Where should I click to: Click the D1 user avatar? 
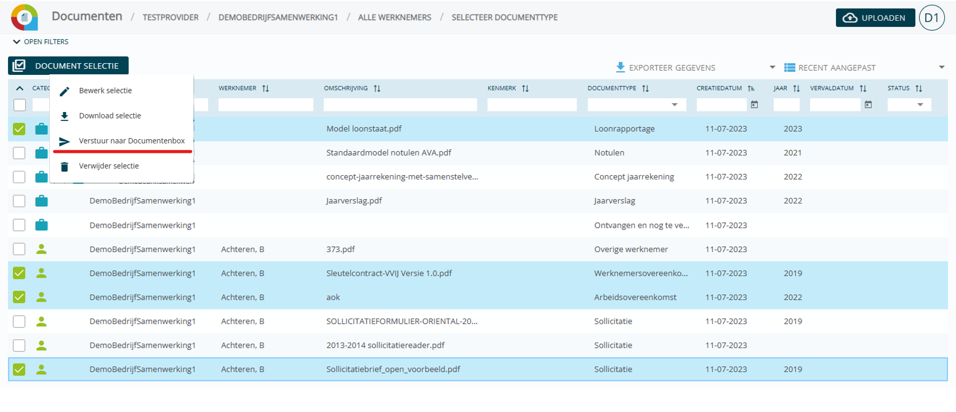932,18
